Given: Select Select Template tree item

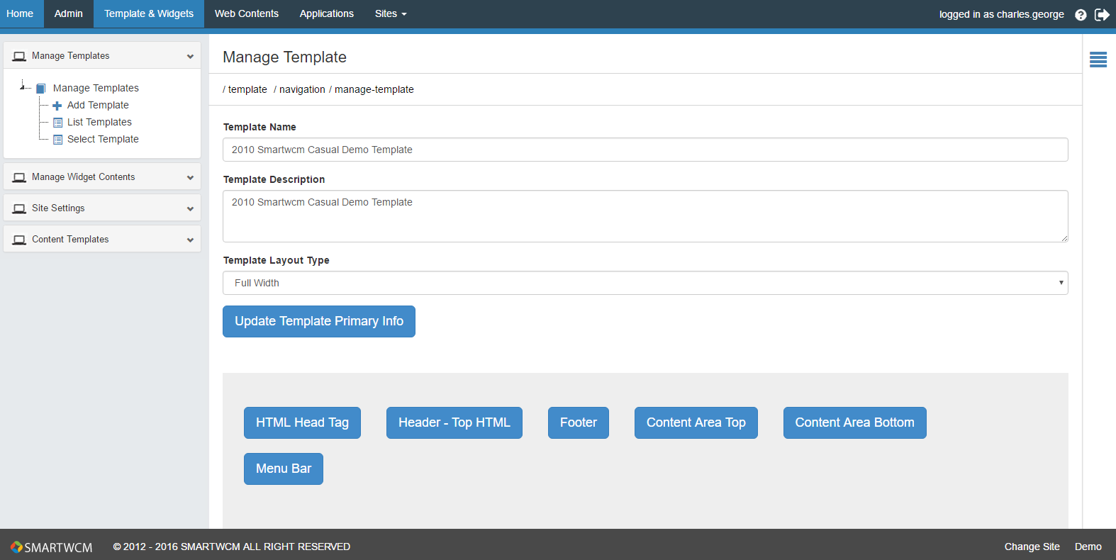Looking at the screenshot, I should 103,140.
